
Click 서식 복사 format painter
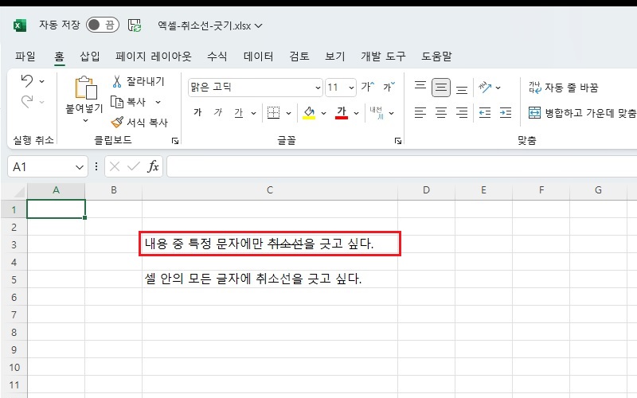click(x=139, y=123)
